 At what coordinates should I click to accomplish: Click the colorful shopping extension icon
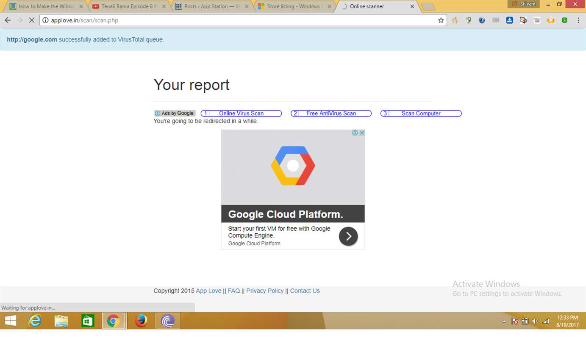(x=537, y=20)
